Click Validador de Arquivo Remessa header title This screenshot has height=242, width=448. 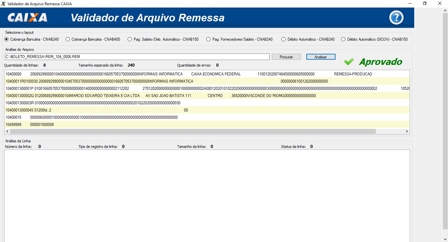click(148, 18)
